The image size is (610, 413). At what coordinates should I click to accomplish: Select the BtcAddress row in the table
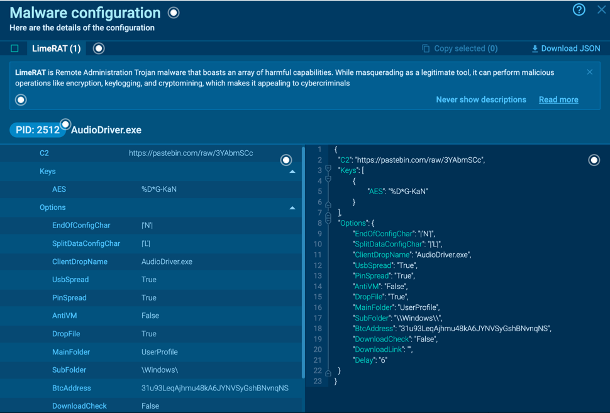151,388
